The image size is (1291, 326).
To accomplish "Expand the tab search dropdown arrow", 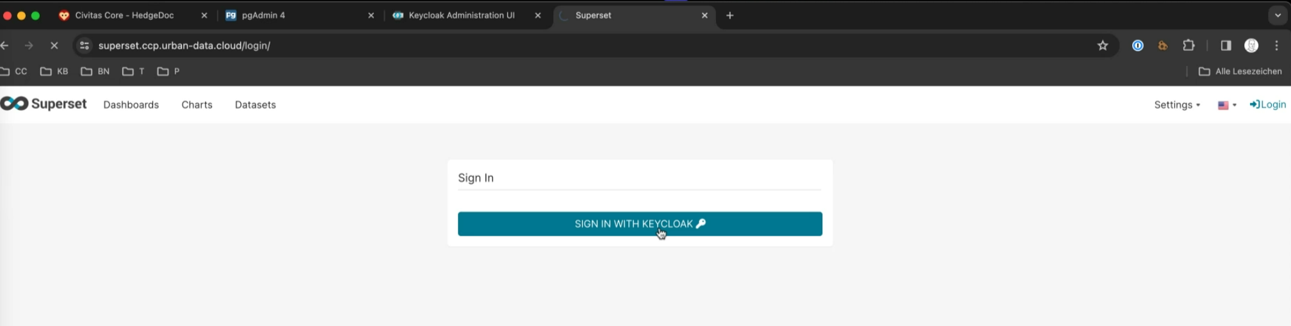I will pos(1278,15).
